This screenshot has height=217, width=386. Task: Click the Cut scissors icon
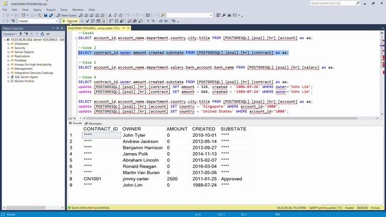tap(110, 15)
